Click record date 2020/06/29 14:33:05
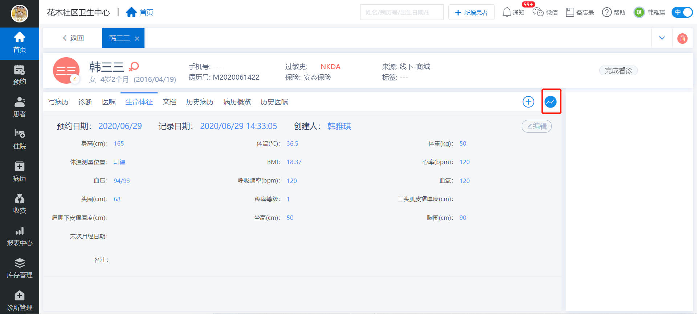Screen dimensions: 697x314 (239, 126)
